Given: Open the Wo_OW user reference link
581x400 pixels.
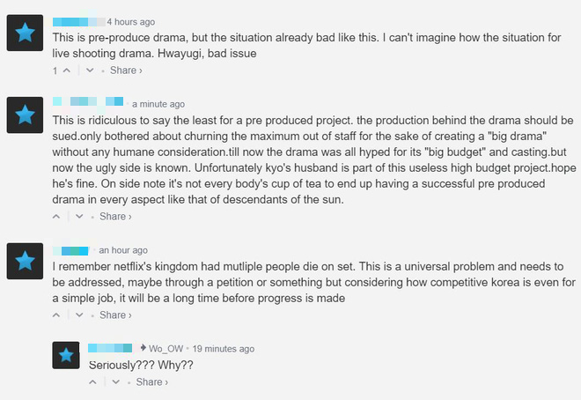Looking at the screenshot, I should (166, 349).
